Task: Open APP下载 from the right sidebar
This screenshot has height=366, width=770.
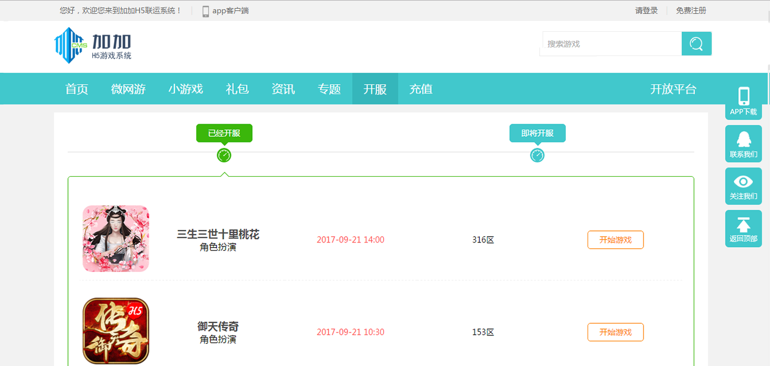Action: 743,99
